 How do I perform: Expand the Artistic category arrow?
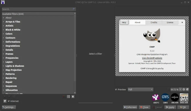(x=3, y=26)
